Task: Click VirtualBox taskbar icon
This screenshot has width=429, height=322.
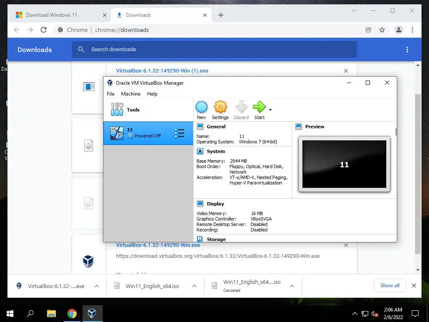Action: click(92, 314)
